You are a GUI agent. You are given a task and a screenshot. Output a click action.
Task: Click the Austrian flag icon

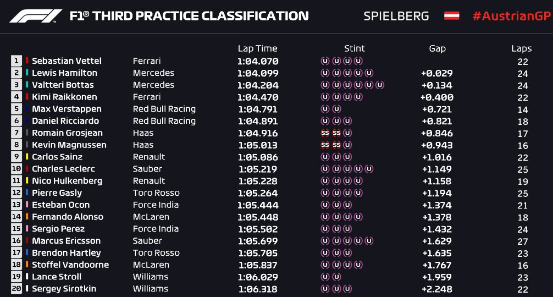point(451,16)
